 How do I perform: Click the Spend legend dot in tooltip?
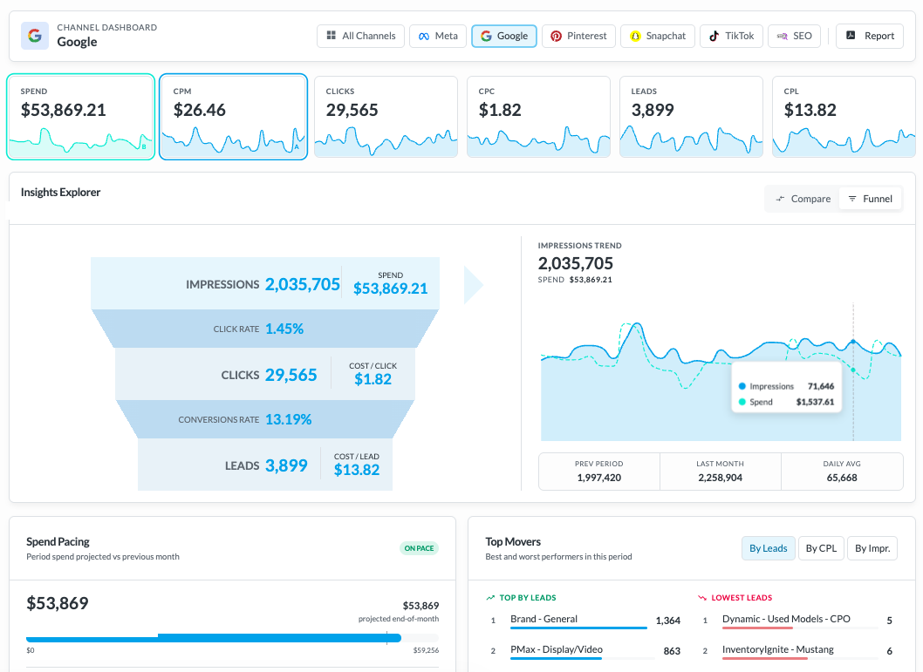742,402
